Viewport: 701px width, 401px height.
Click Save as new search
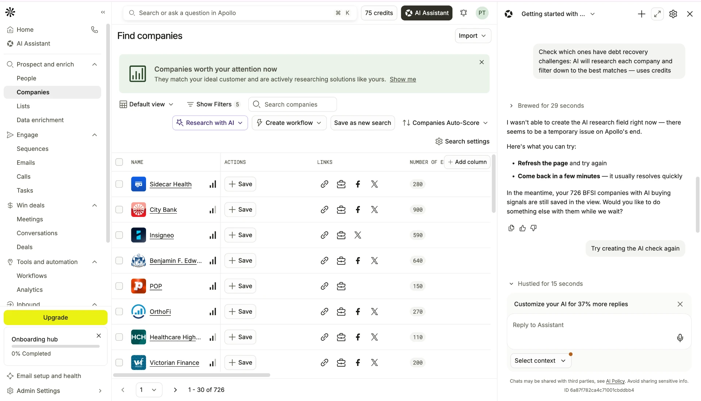363,123
